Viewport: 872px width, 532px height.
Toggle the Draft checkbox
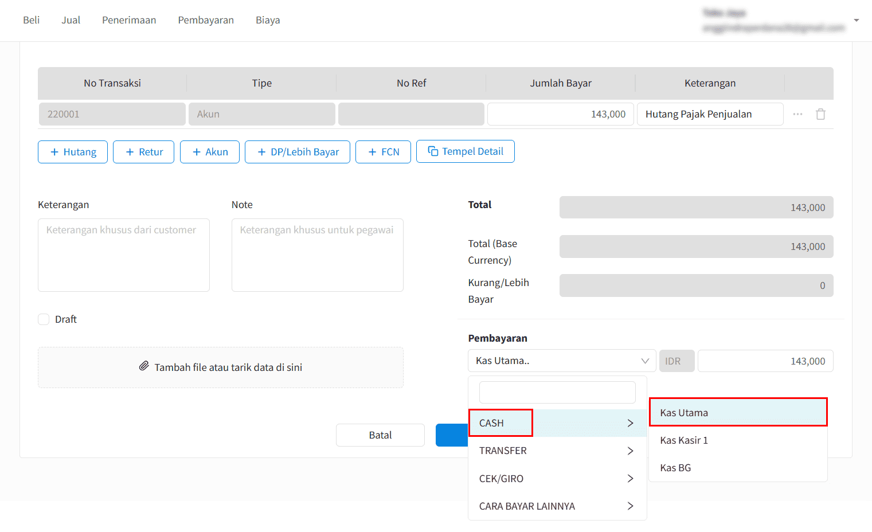pos(44,319)
